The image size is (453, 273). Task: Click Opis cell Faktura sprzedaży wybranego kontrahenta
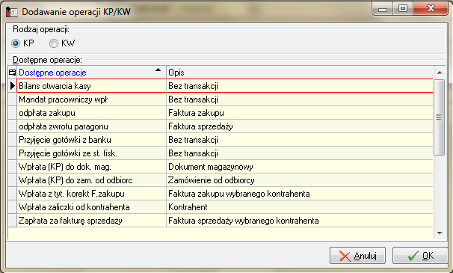point(300,221)
